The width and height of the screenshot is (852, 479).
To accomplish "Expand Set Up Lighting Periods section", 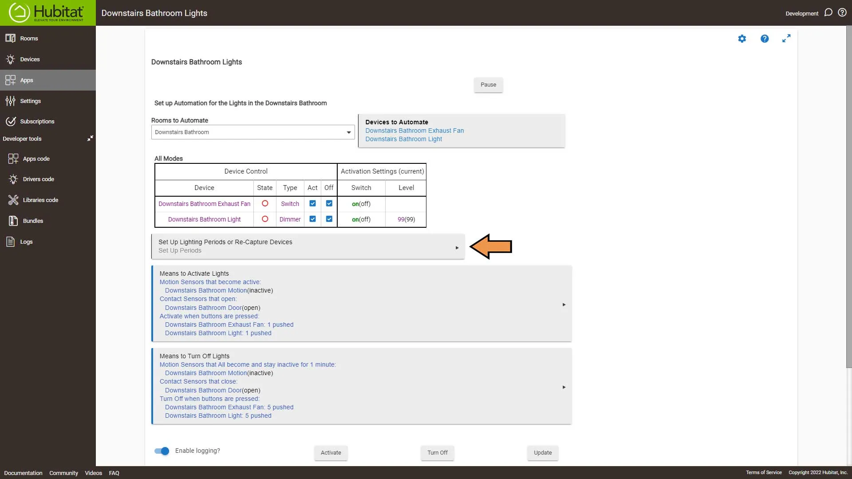I will click(x=308, y=246).
